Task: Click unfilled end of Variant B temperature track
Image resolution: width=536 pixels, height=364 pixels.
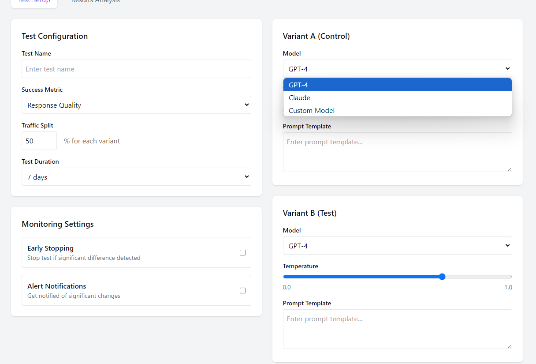Action: 494,277
